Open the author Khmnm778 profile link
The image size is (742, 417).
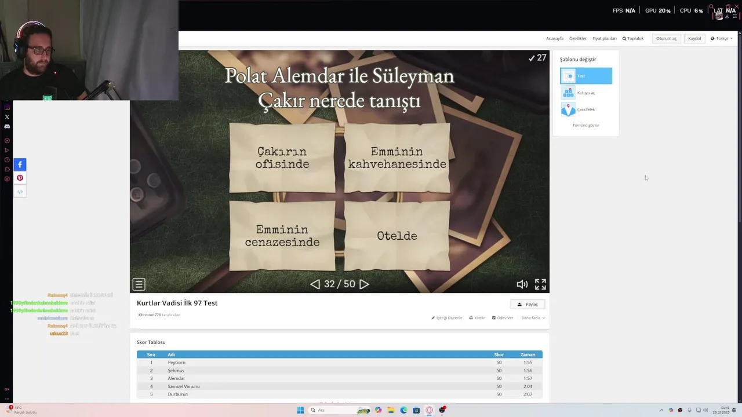tap(150, 315)
